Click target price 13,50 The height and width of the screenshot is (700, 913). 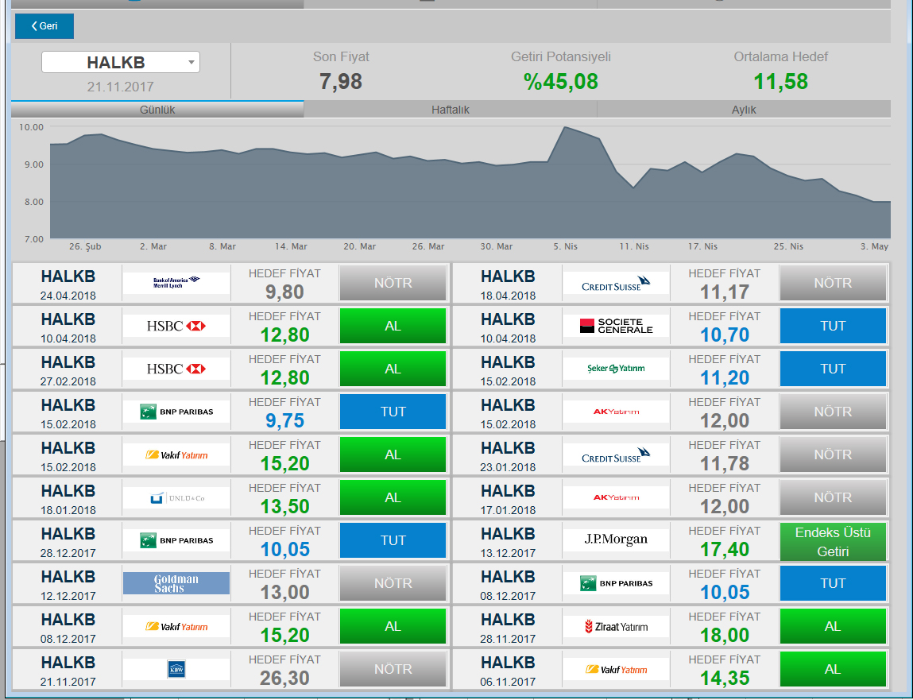pos(284,506)
